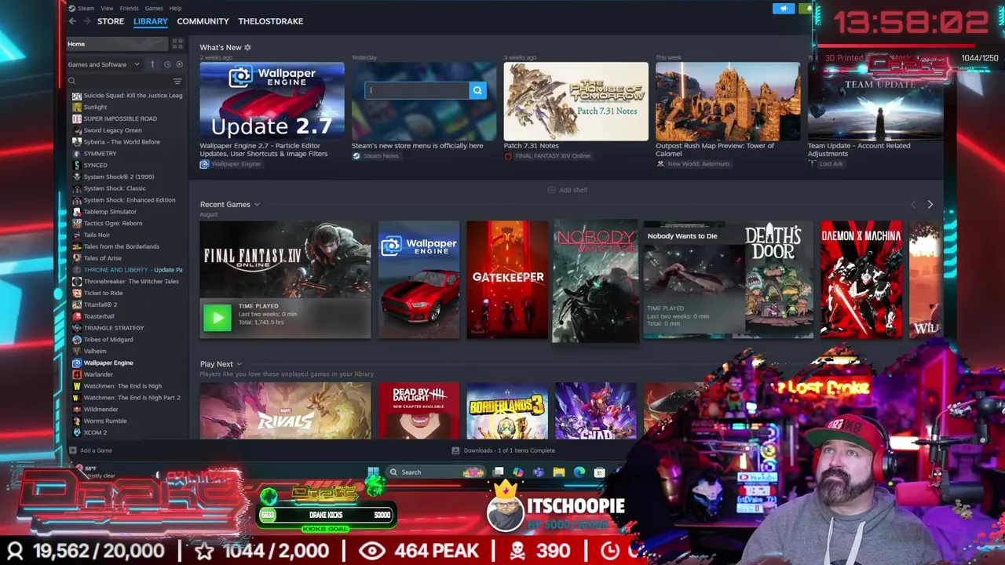
Task: Launch Copilot from the taskbar
Action: (x=518, y=472)
